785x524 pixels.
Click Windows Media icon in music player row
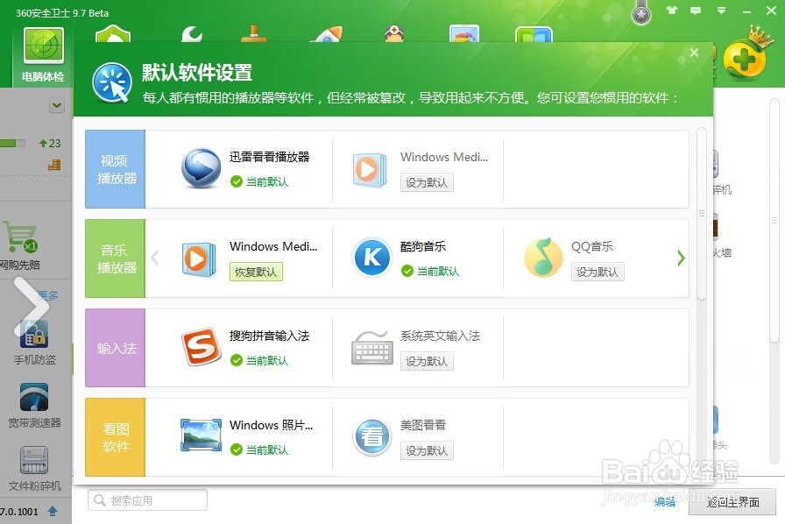(199, 259)
